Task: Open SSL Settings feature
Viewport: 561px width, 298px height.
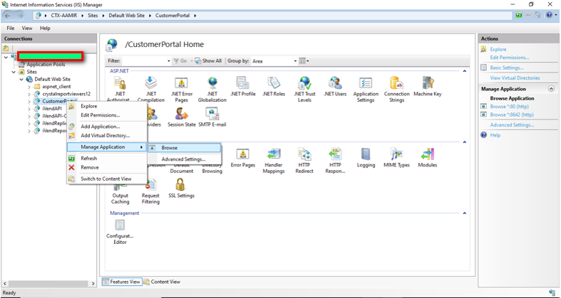Action: click(x=181, y=188)
